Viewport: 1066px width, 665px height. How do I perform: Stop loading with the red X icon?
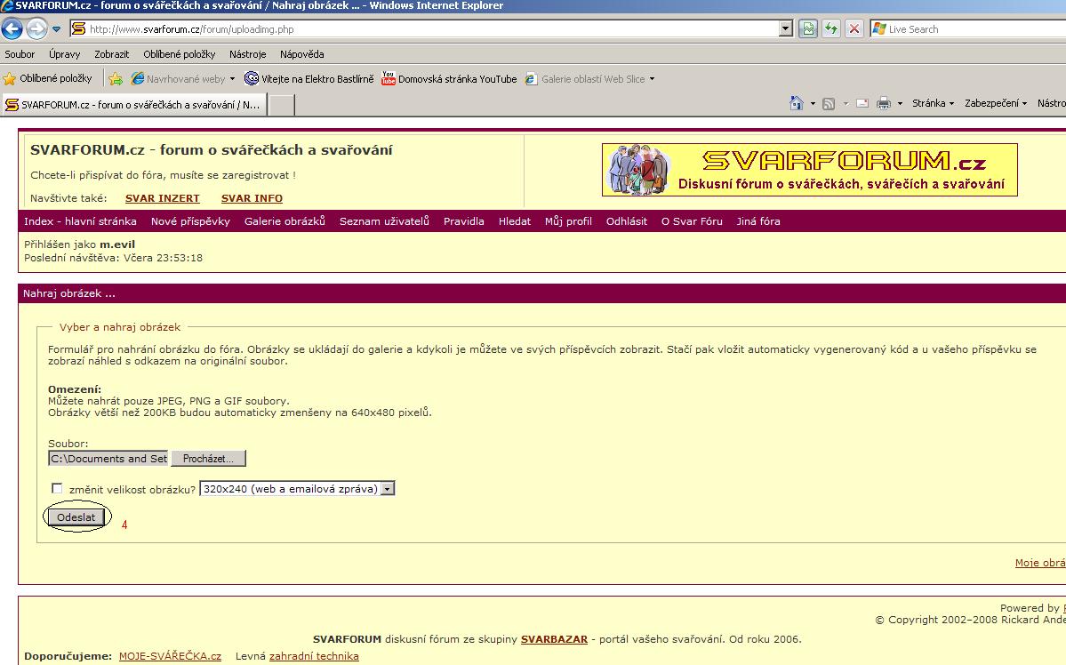click(854, 28)
